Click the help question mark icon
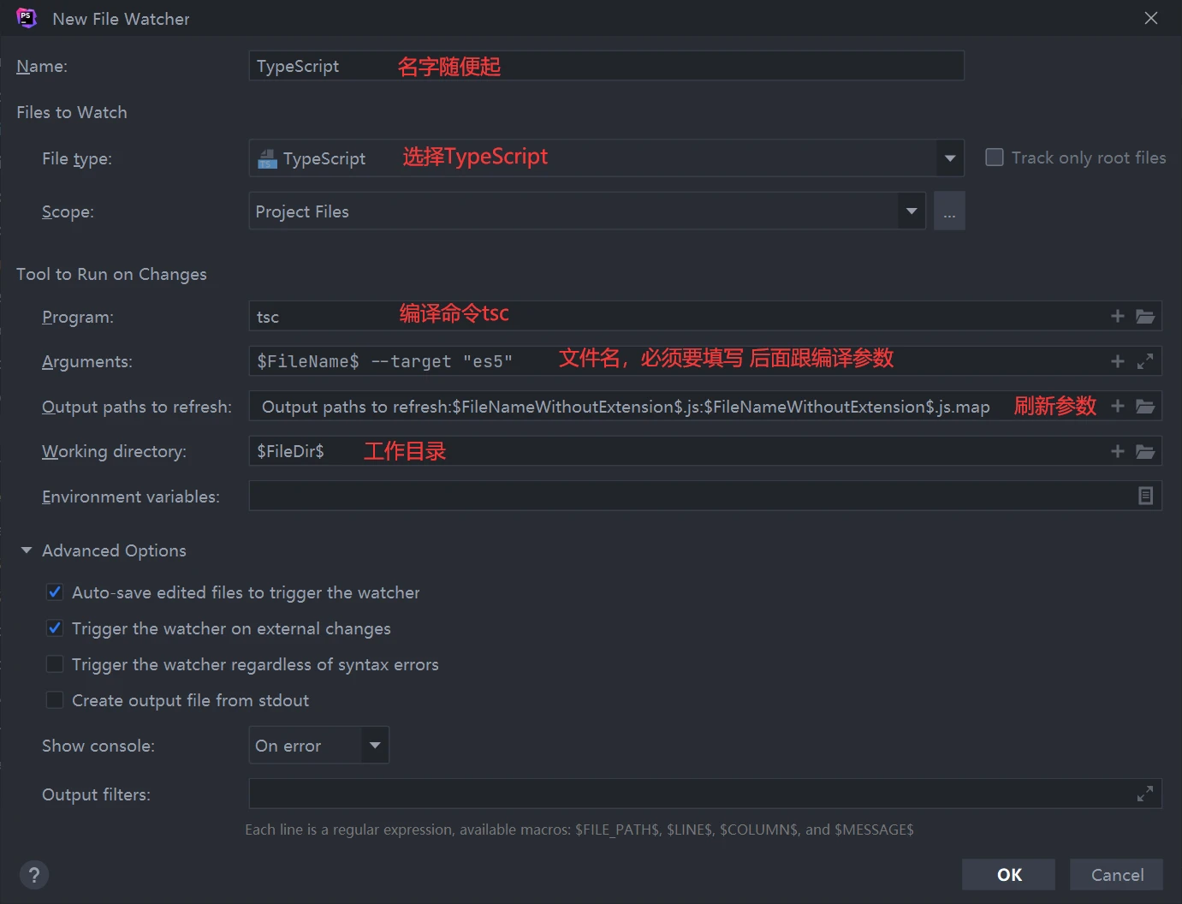1182x904 pixels. pos(34,874)
